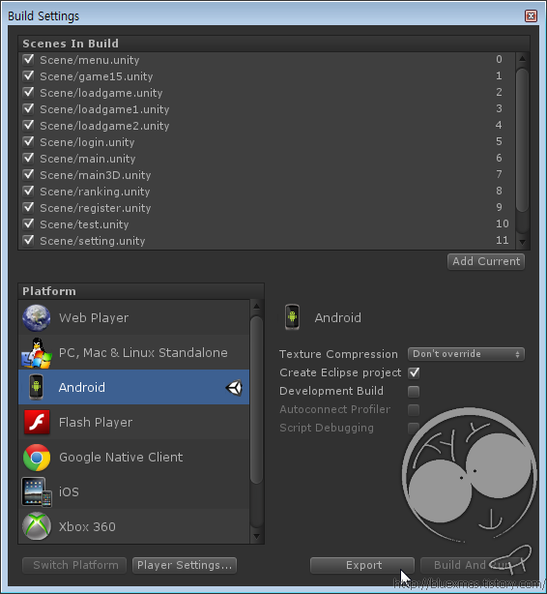This screenshot has width=547, height=594.
Task: Toggle the Scene/test.unity checkbox
Action: (28, 223)
